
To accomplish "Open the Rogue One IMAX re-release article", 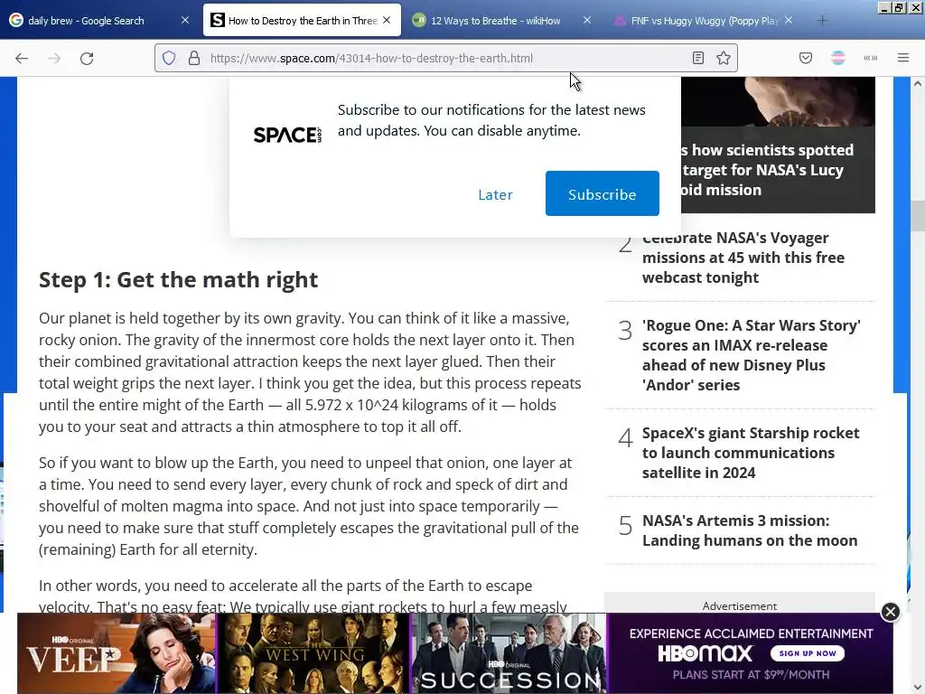I will pos(751,354).
